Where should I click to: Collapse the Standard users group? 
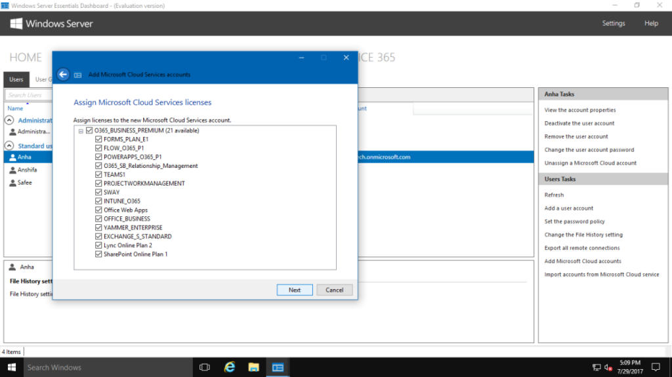[x=9, y=146]
